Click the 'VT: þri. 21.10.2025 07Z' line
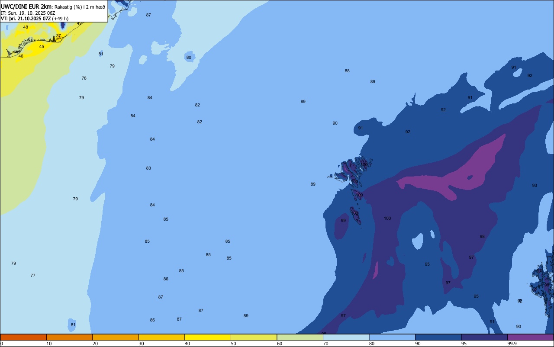Image resolution: width=554 pixels, height=347 pixels. [26, 19]
